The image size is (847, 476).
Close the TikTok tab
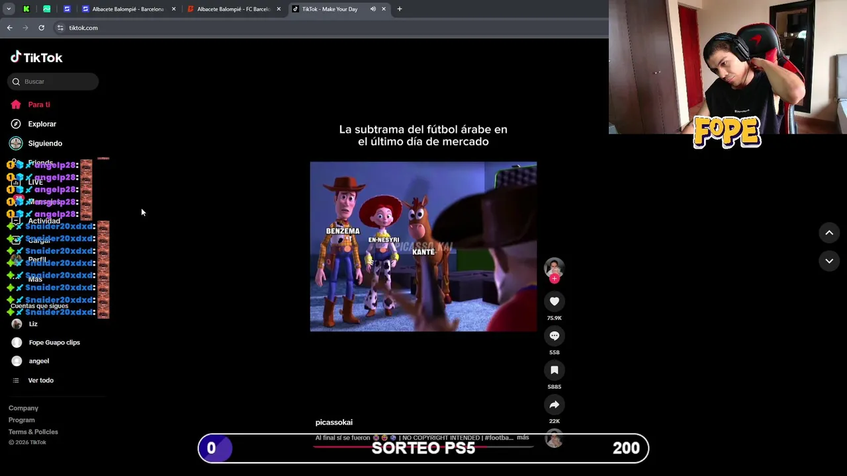click(384, 9)
